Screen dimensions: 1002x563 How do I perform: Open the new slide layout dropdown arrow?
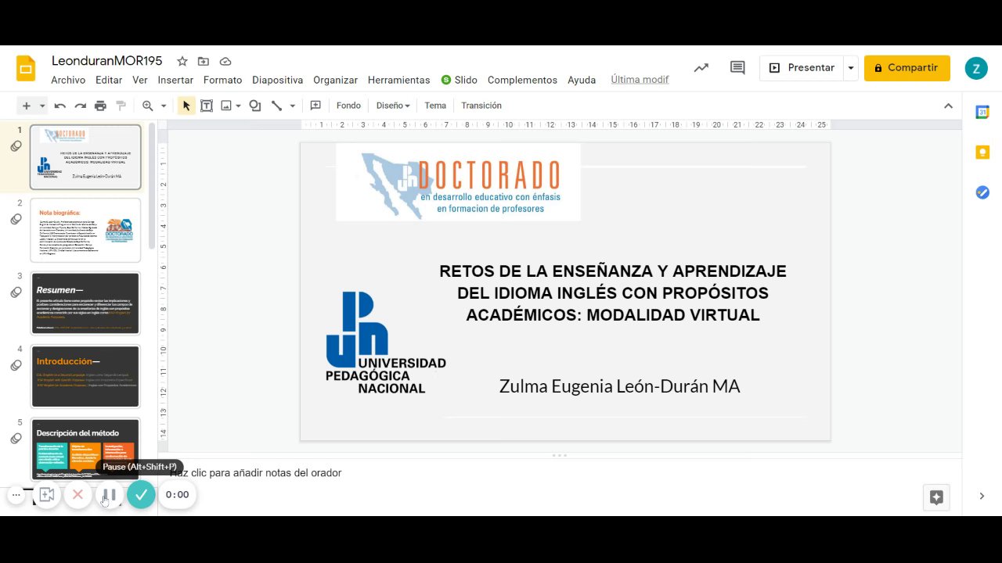42,106
